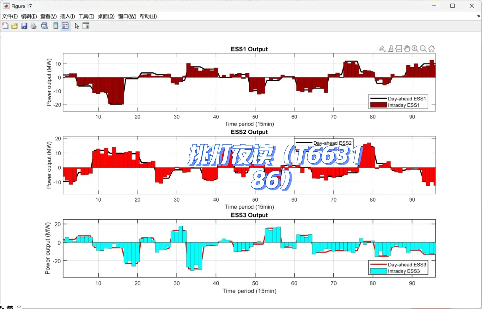482x309 pixels.
Task: Click the 'Day-ahead ESS2' legend entry
Action: pyautogui.click(x=332, y=143)
